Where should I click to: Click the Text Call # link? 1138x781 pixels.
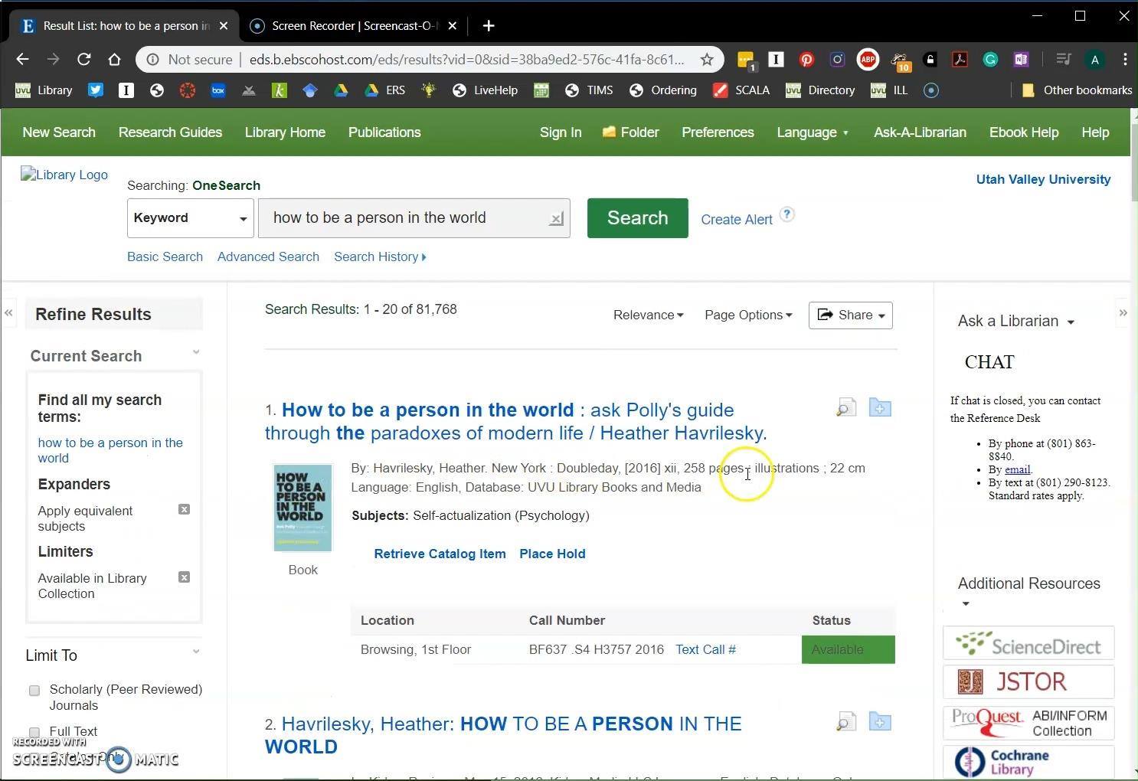pyautogui.click(x=705, y=649)
